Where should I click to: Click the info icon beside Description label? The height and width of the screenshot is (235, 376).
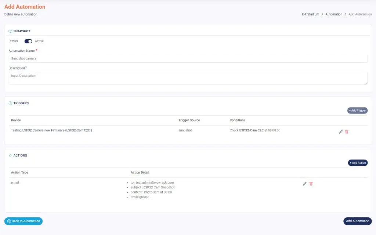26,68
